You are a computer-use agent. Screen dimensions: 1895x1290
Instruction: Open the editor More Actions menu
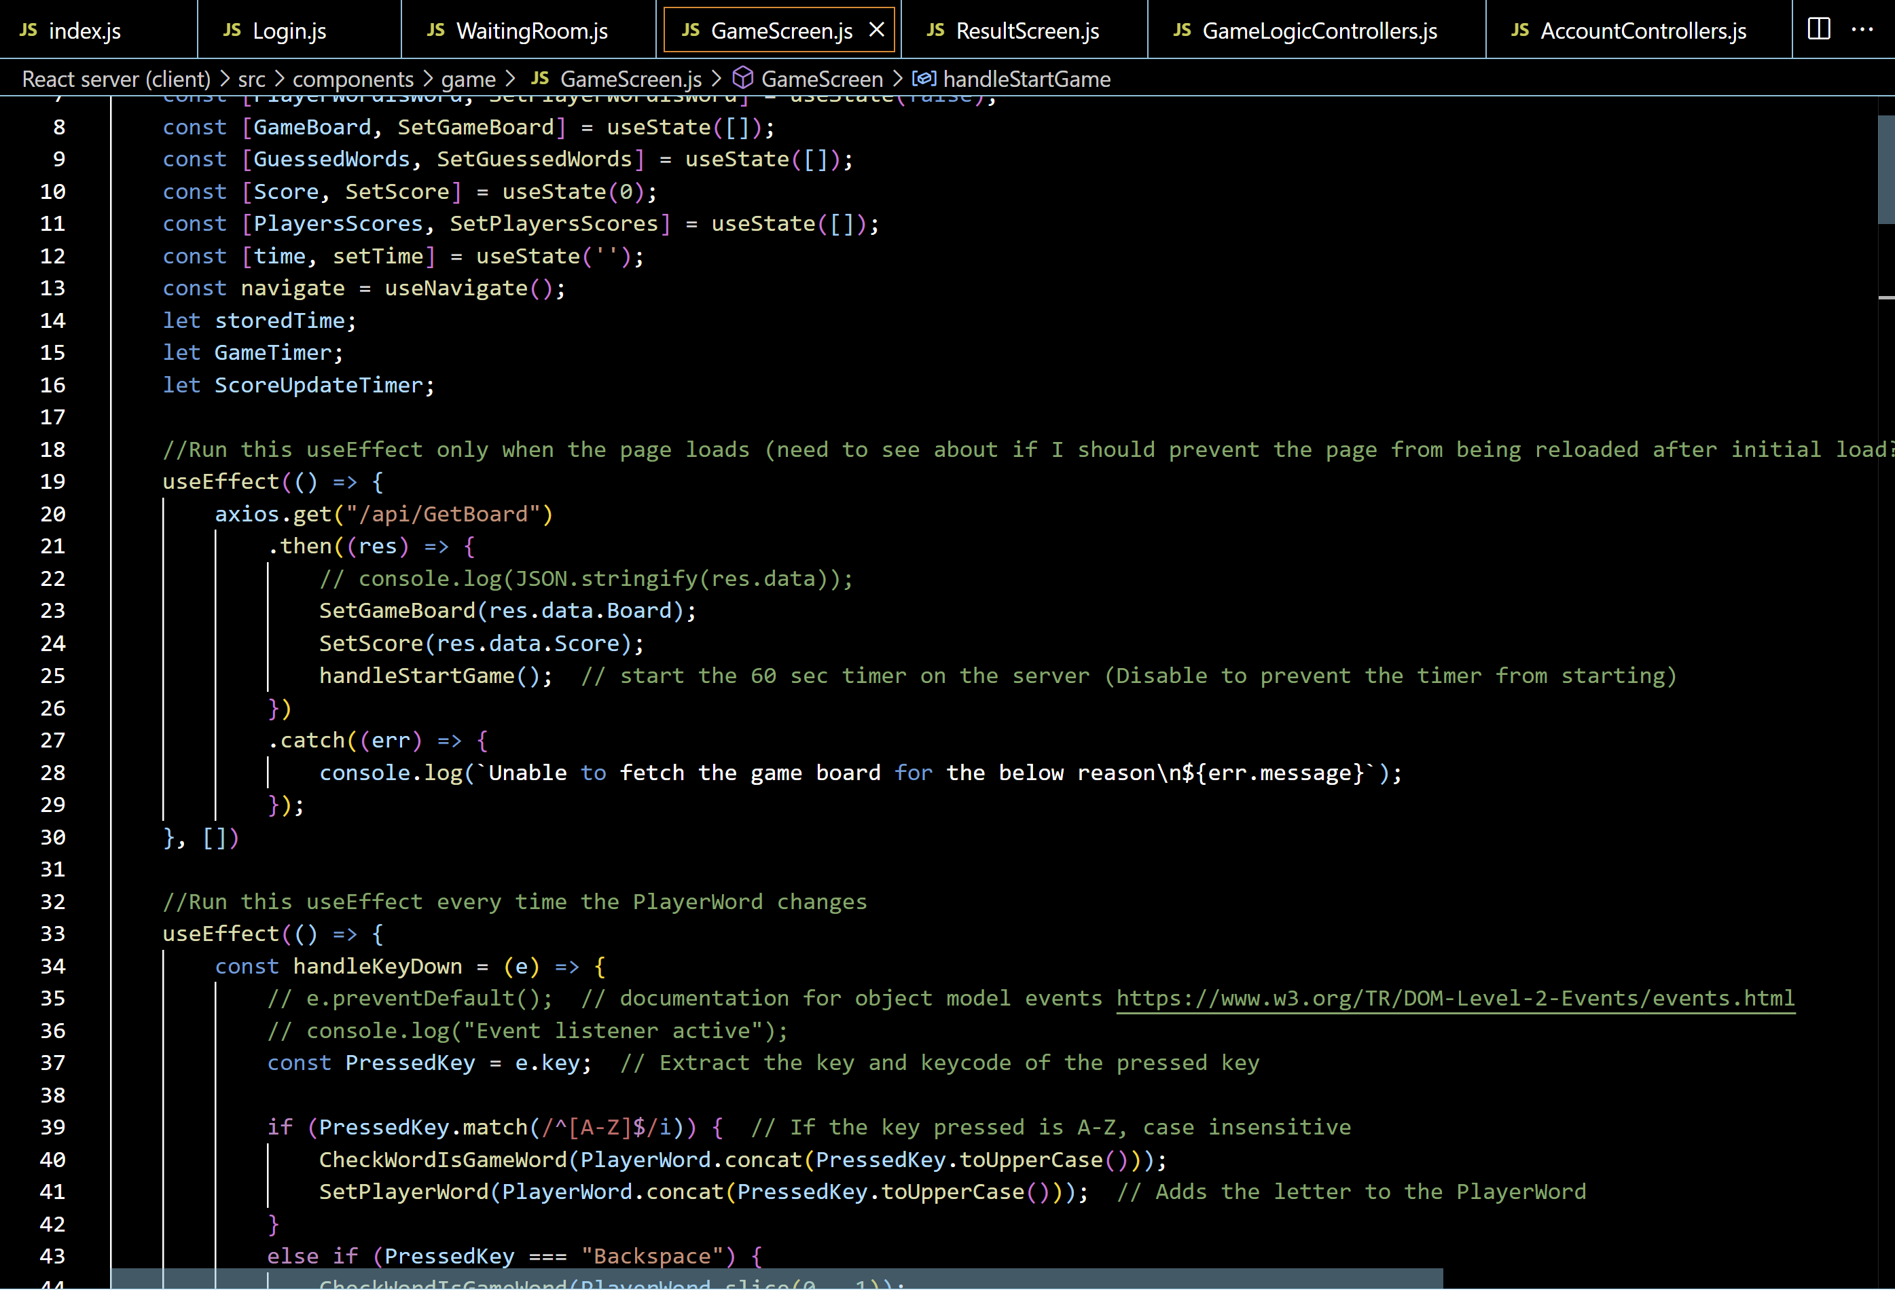(x=1862, y=29)
